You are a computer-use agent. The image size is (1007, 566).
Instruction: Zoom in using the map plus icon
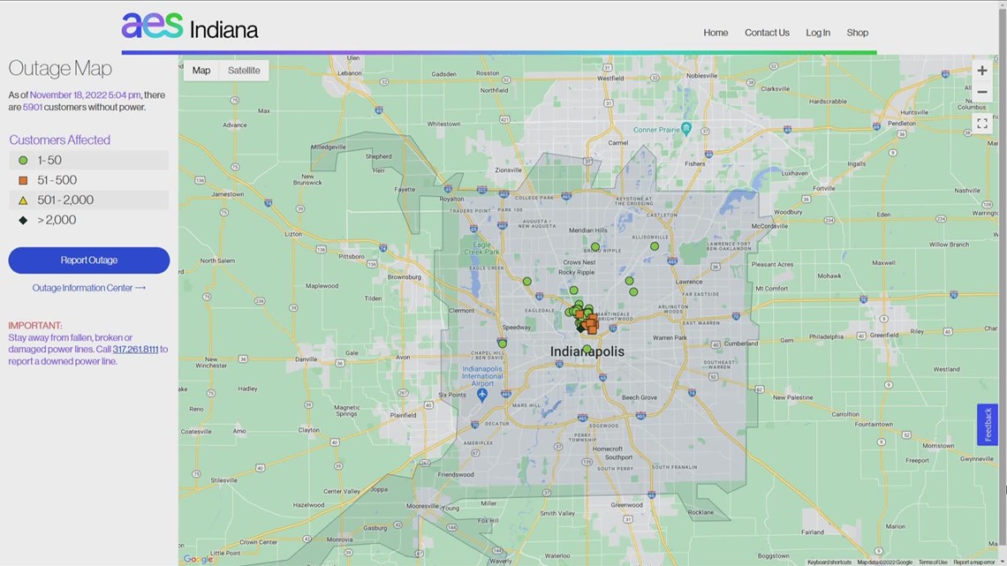pyautogui.click(x=982, y=70)
